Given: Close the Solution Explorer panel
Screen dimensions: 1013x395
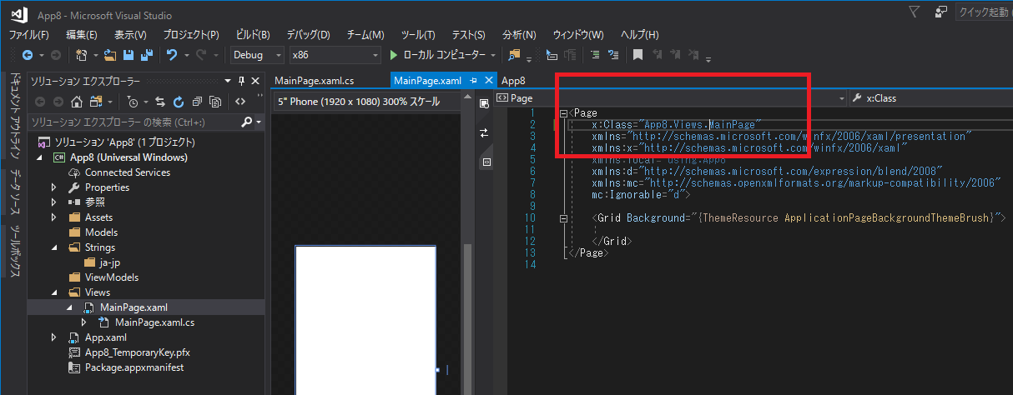Looking at the screenshot, I should [255, 81].
